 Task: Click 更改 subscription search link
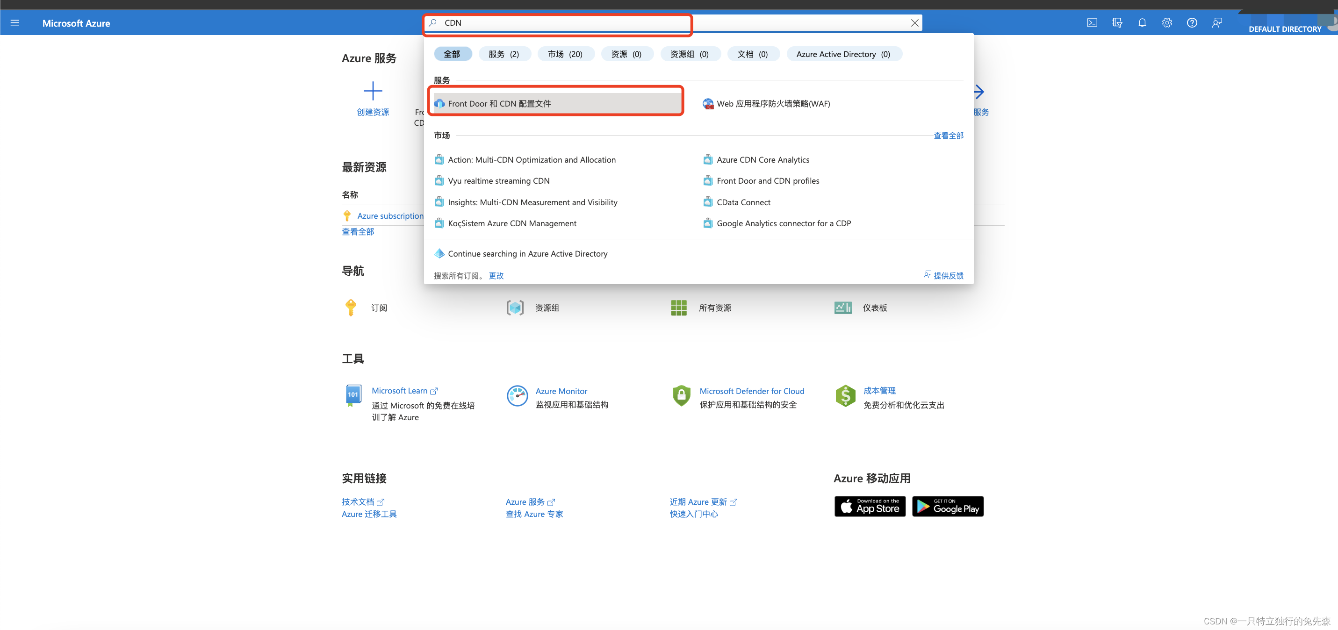[496, 276]
